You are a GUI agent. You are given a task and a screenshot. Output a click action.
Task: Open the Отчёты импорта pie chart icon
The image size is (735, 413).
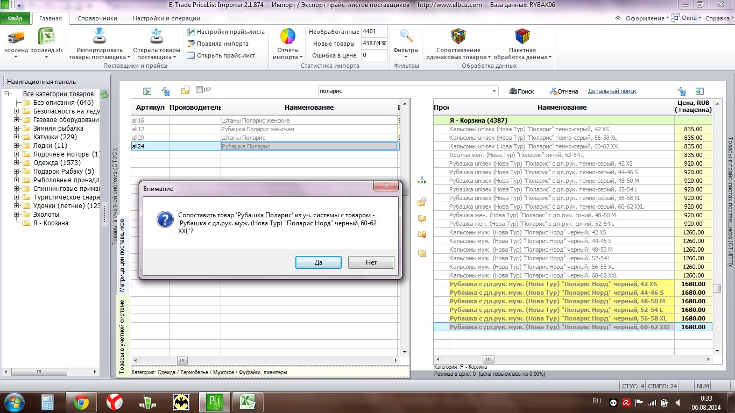coord(288,37)
